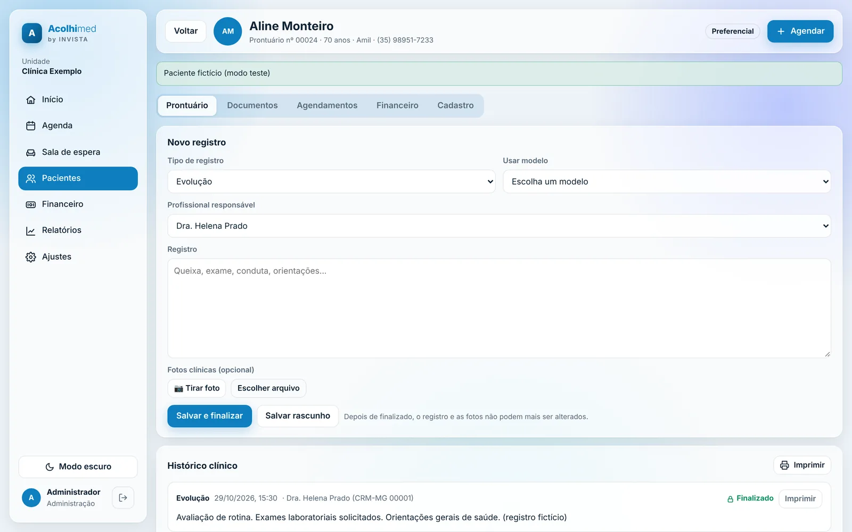Viewport: 852px width, 532px height.
Task: Click the plus icon on Agendar button
Action: (781, 31)
